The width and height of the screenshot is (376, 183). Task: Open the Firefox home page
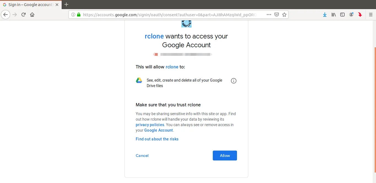point(32,15)
